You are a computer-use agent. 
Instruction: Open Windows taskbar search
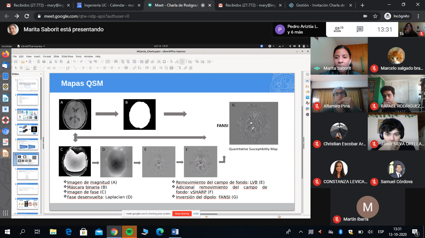pos(22,231)
